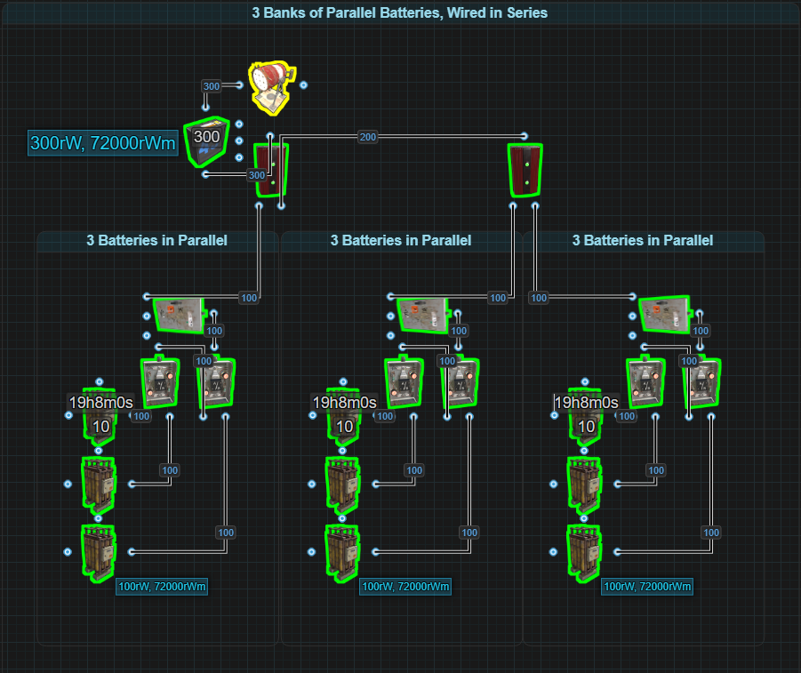This screenshot has width=801, height=673.
Task: Click the 100 label on middle bank's bottom battery wire
Action: (469, 533)
